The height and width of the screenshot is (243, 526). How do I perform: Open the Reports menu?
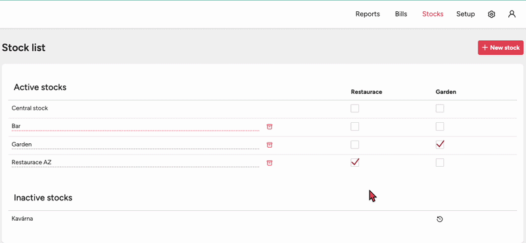[x=368, y=14]
